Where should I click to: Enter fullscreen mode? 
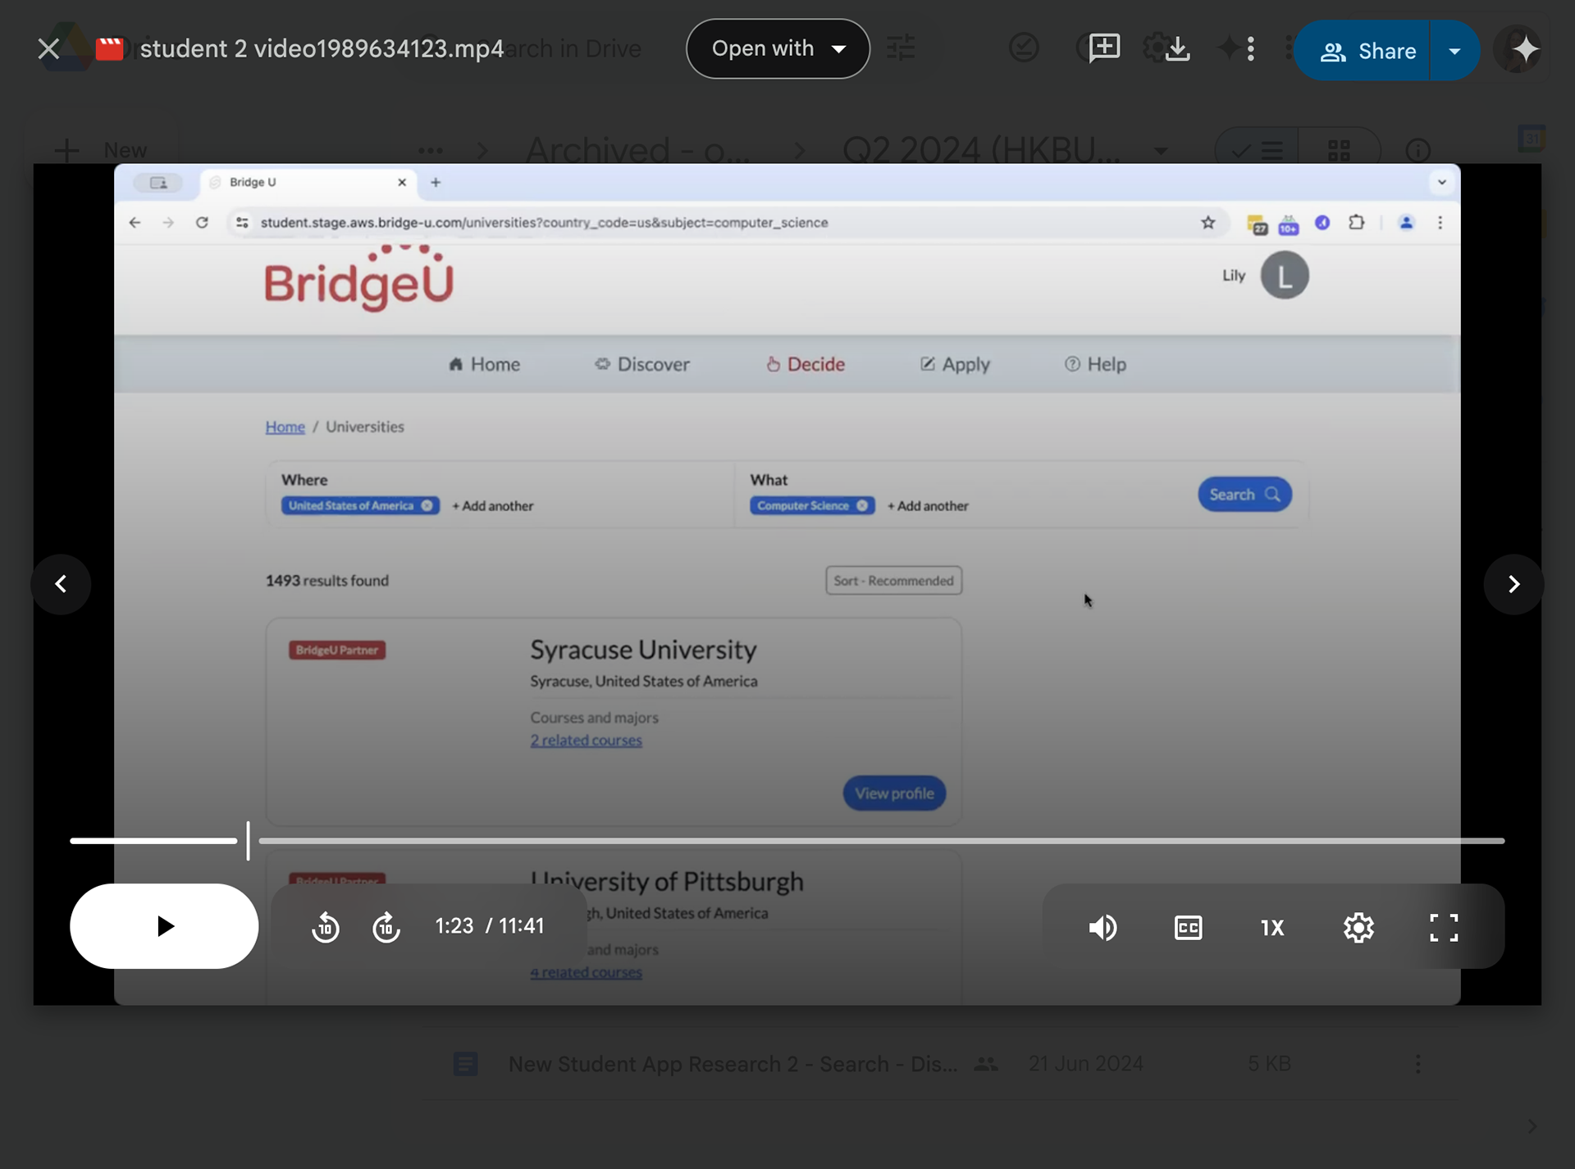1444,927
